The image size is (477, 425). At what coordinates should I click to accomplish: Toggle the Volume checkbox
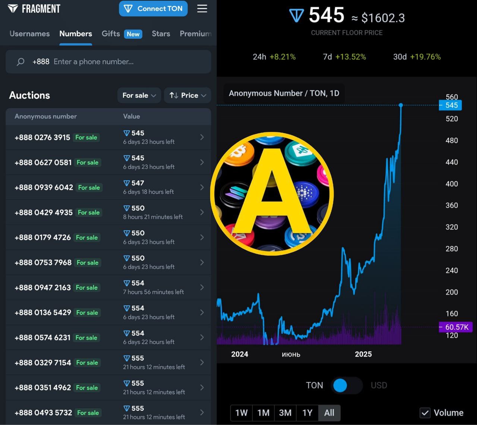pyautogui.click(x=425, y=413)
